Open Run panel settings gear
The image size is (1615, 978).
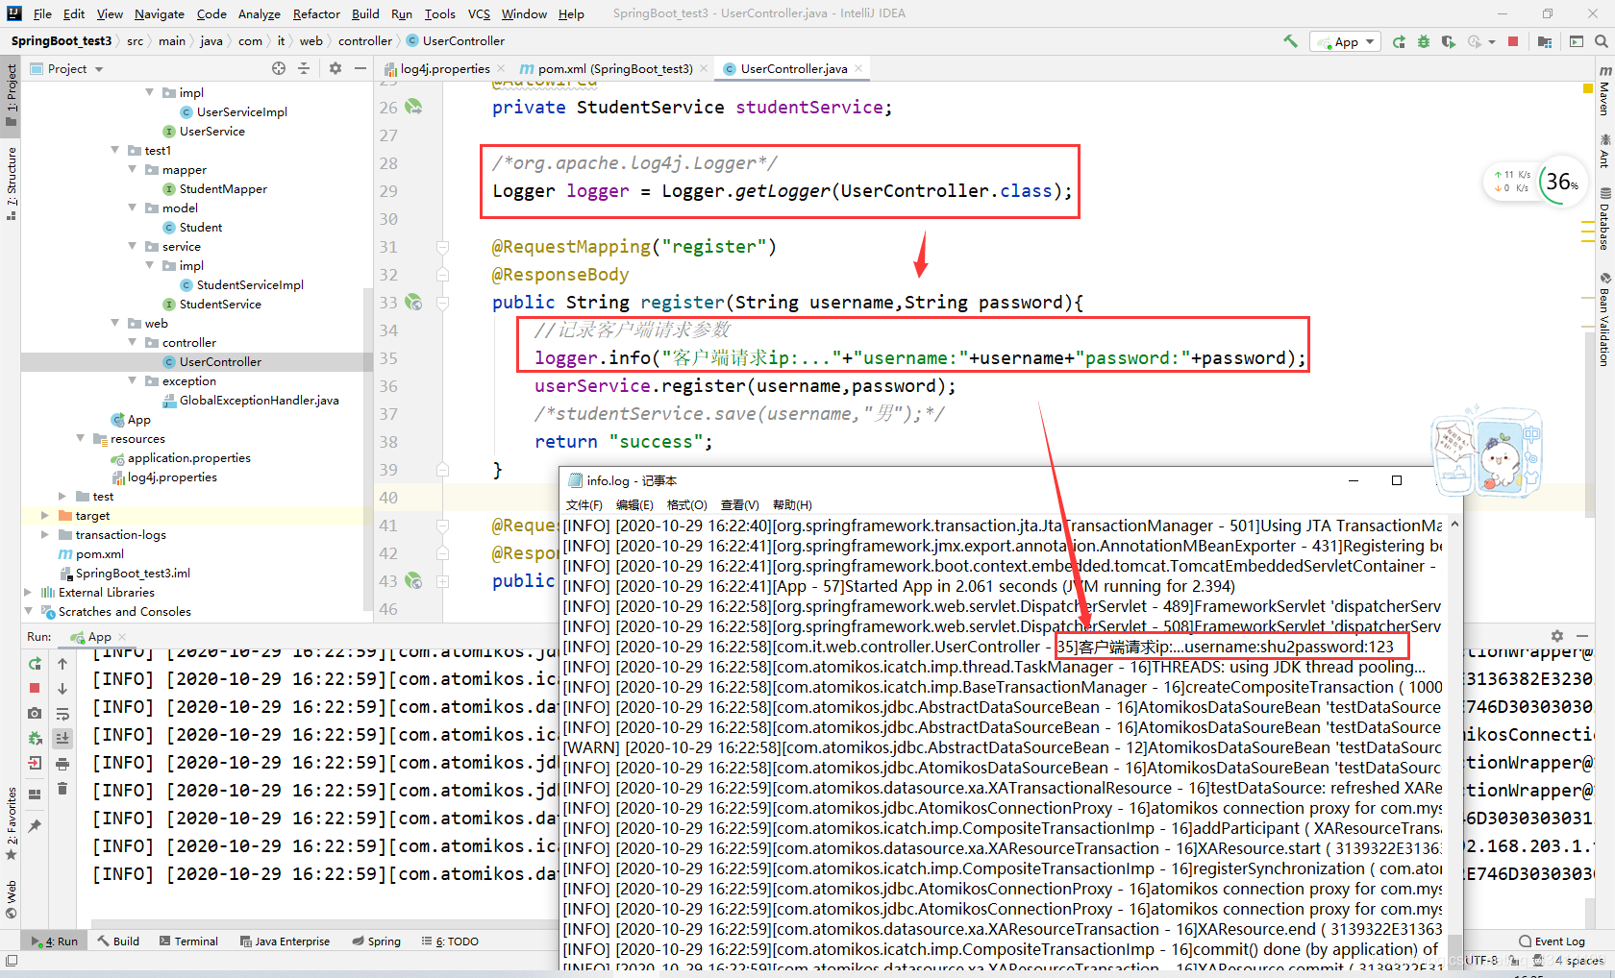pyautogui.click(x=1557, y=636)
